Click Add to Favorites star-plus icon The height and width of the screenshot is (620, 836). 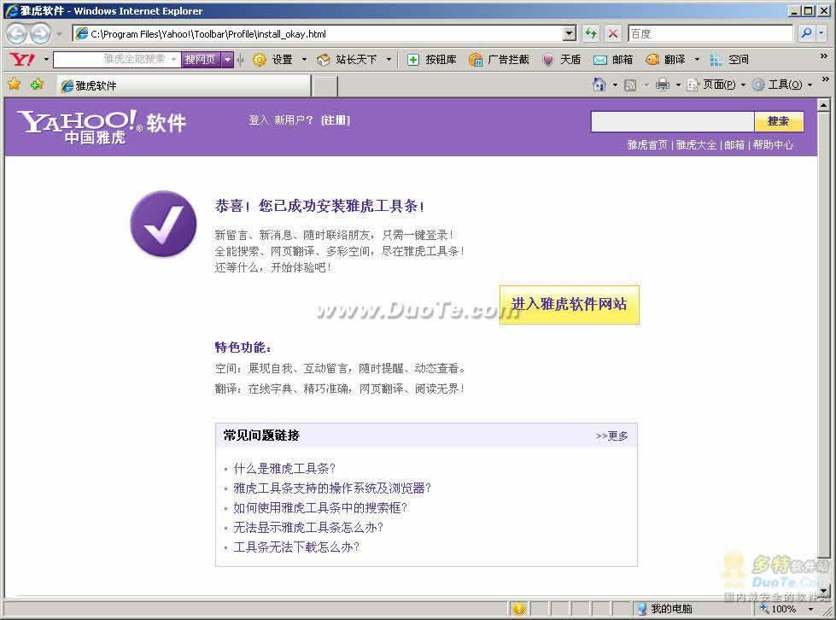point(37,85)
